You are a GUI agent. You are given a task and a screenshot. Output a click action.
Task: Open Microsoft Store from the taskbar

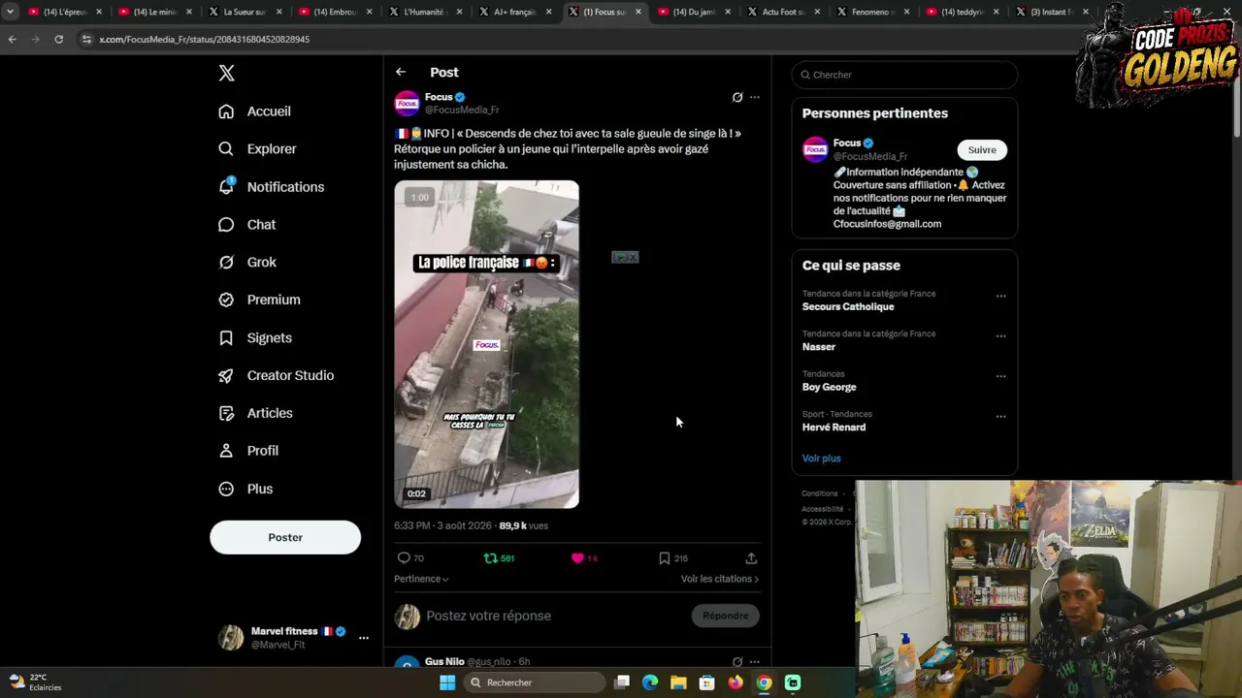tap(707, 682)
